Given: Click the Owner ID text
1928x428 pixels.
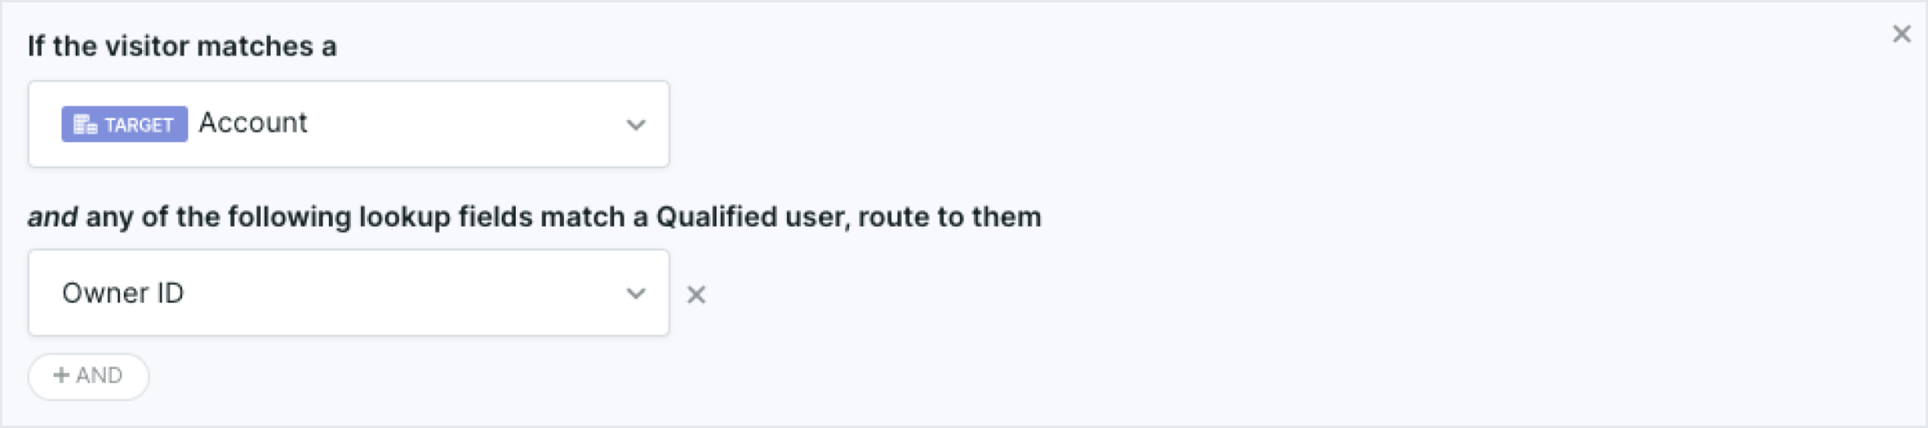Looking at the screenshot, I should [123, 293].
